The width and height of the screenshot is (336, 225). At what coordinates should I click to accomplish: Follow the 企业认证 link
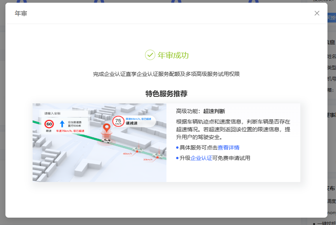point(201,158)
